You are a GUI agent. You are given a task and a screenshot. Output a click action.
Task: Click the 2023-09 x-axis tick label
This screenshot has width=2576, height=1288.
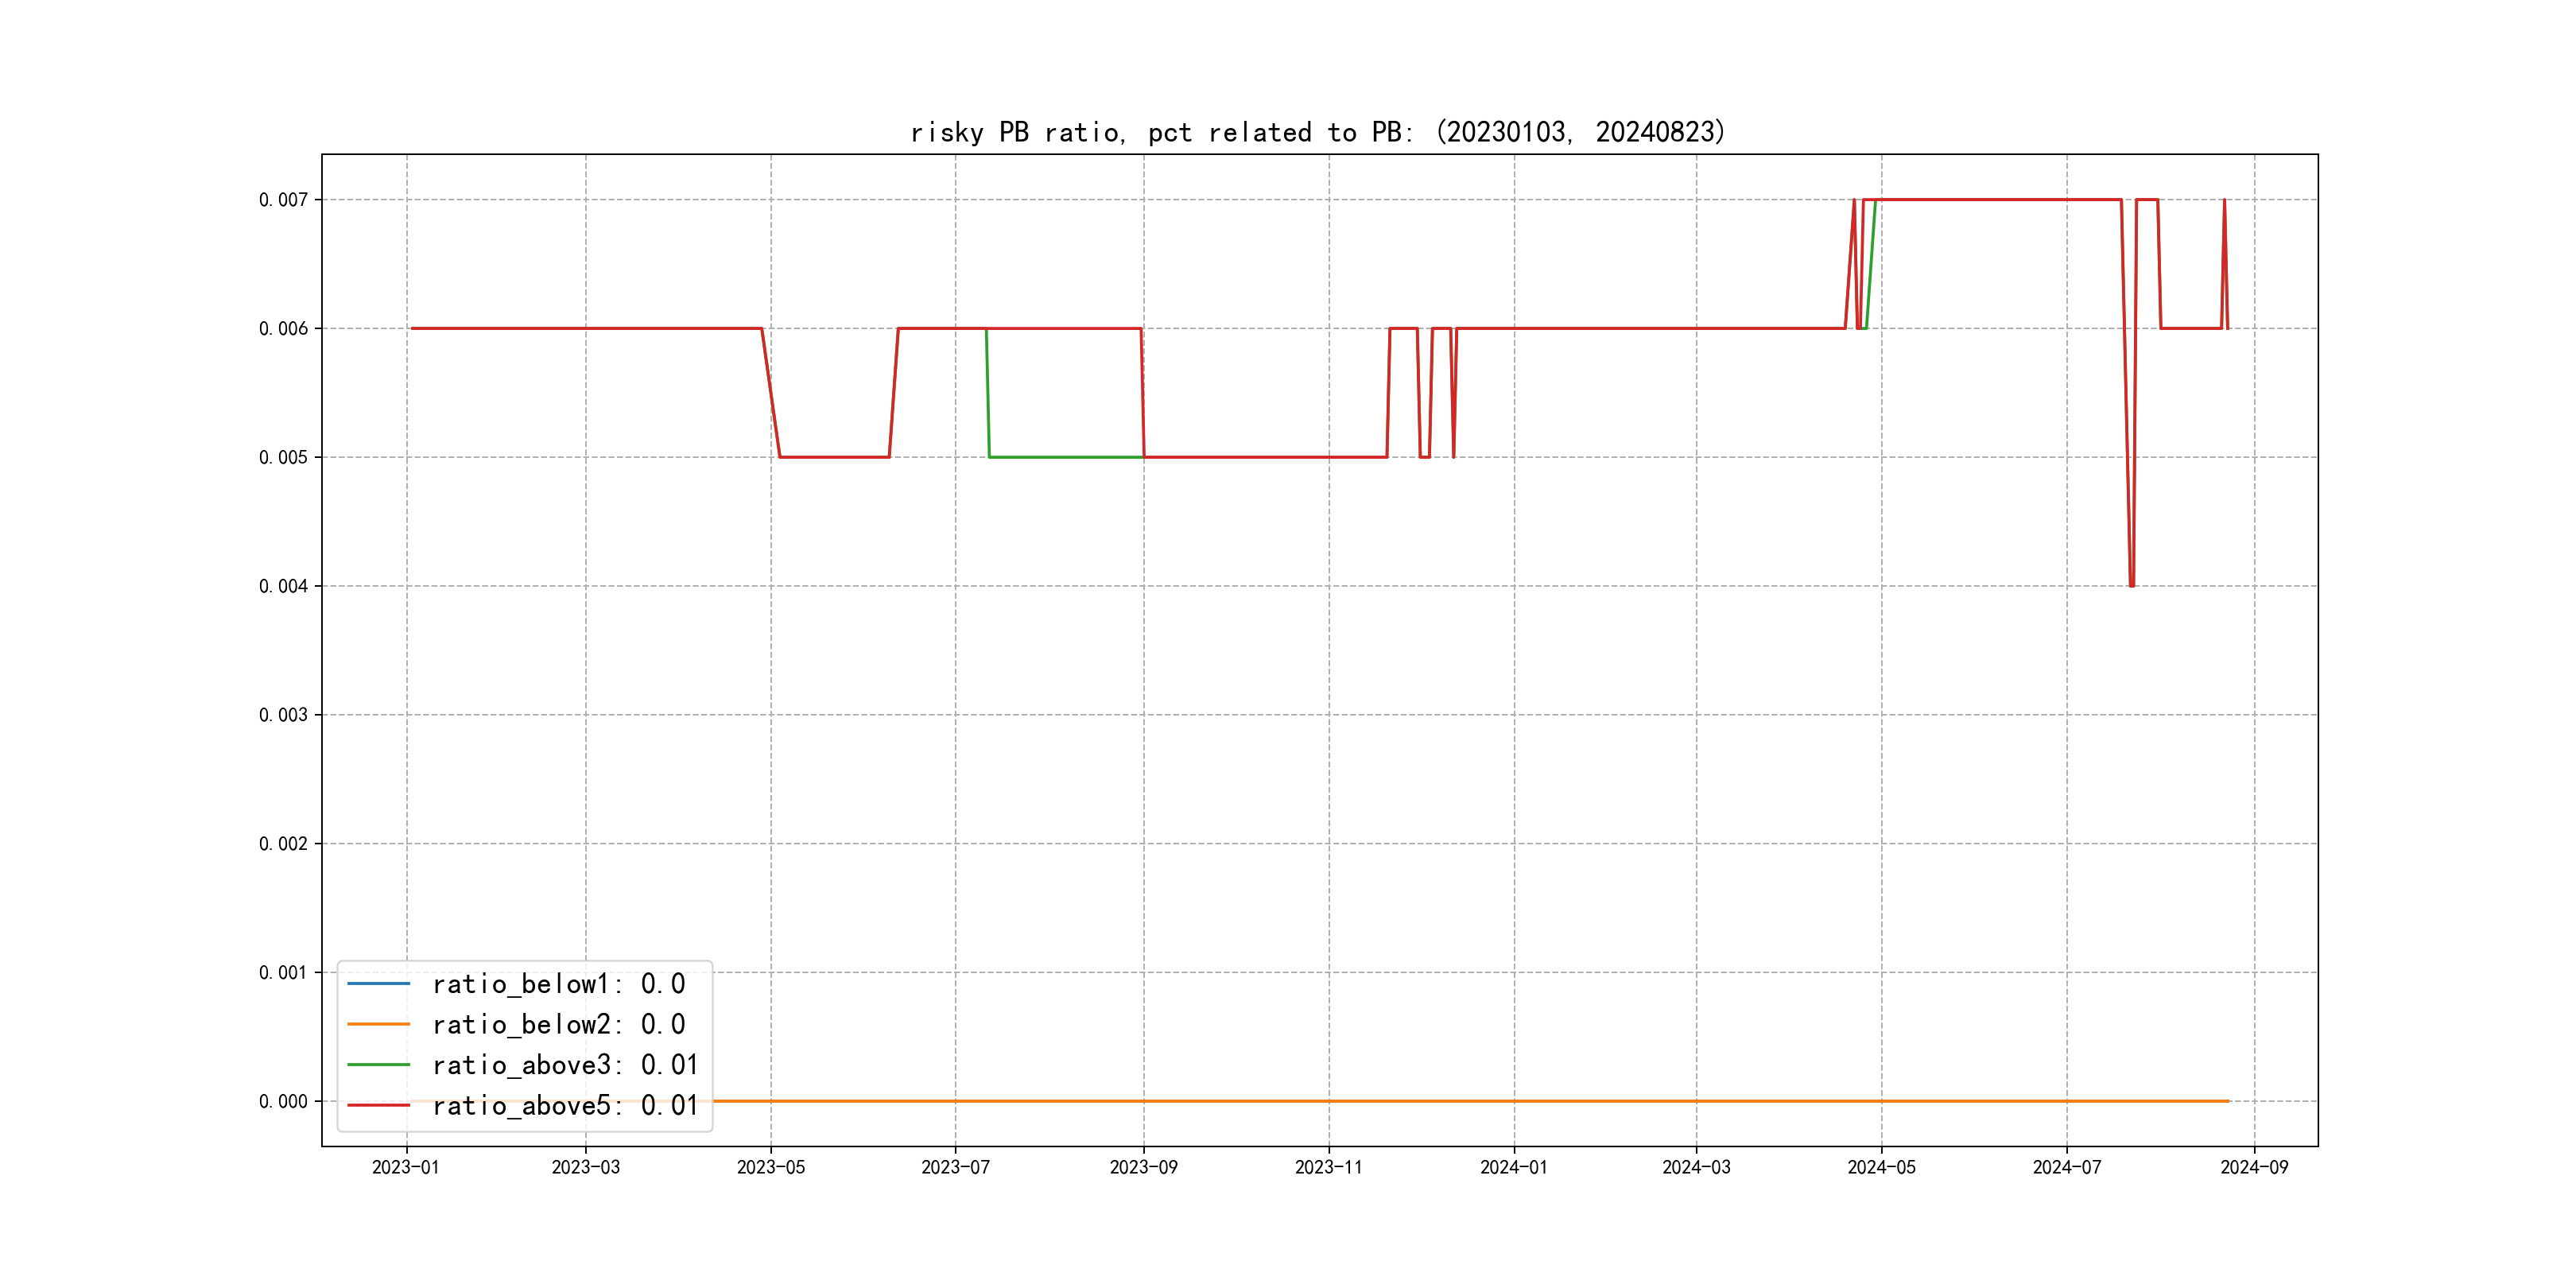click(x=1143, y=1167)
